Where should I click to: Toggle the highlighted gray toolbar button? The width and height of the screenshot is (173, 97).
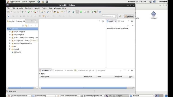pyautogui.click(x=78, y=12)
